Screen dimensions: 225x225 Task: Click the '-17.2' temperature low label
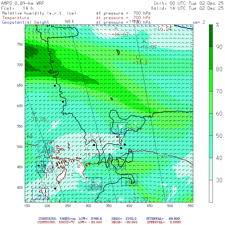click(x=140, y=63)
